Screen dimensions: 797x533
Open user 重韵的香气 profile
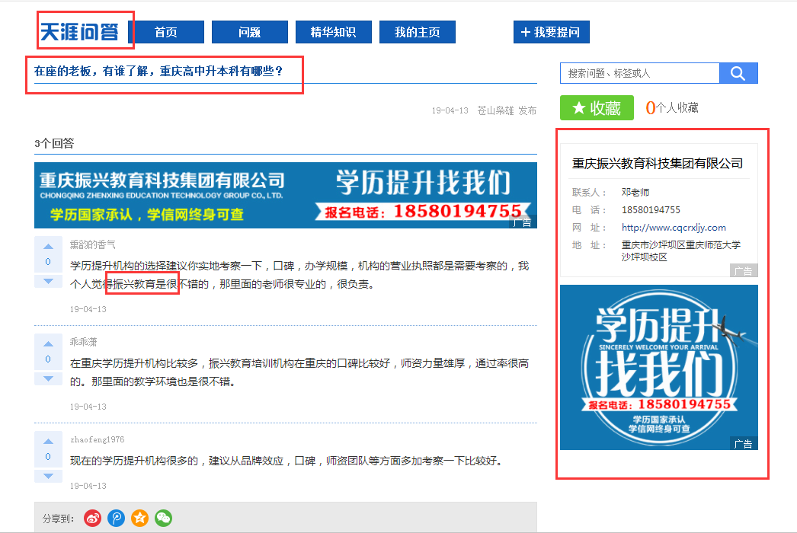(x=92, y=244)
